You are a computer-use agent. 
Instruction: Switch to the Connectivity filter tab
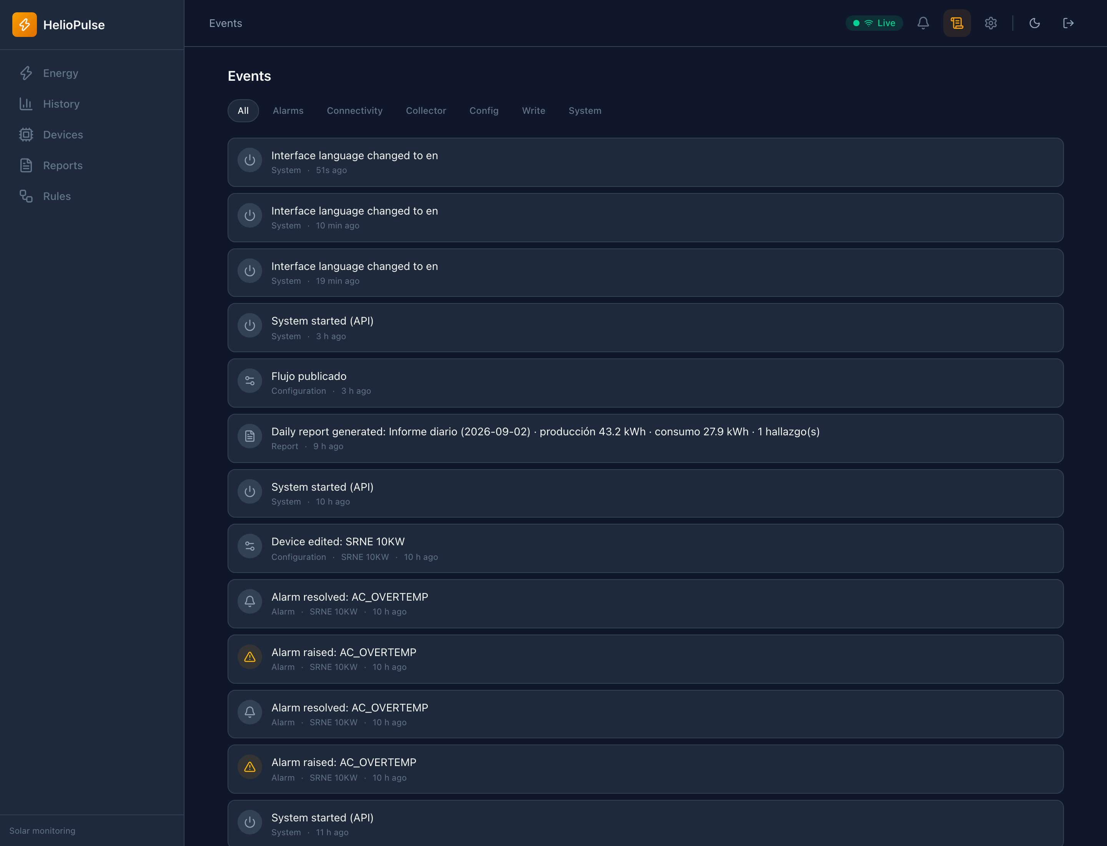click(x=354, y=111)
